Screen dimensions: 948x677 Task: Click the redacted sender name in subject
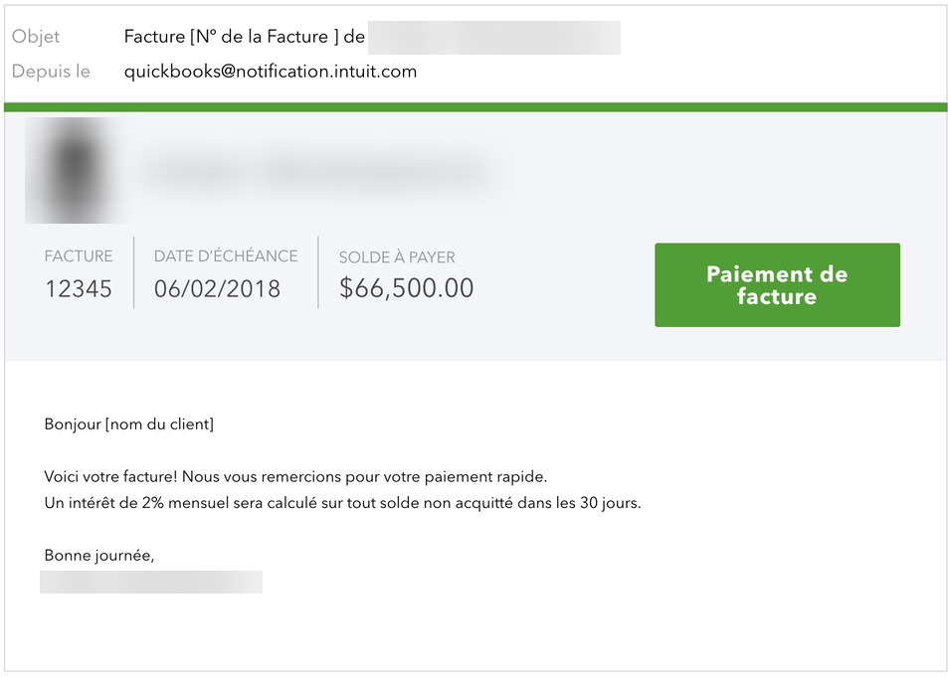tap(495, 38)
